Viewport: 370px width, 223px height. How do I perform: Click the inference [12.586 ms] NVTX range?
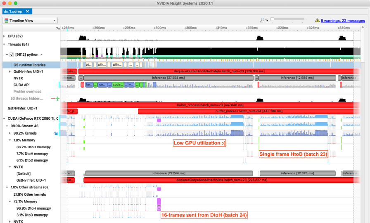click(297, 78)
